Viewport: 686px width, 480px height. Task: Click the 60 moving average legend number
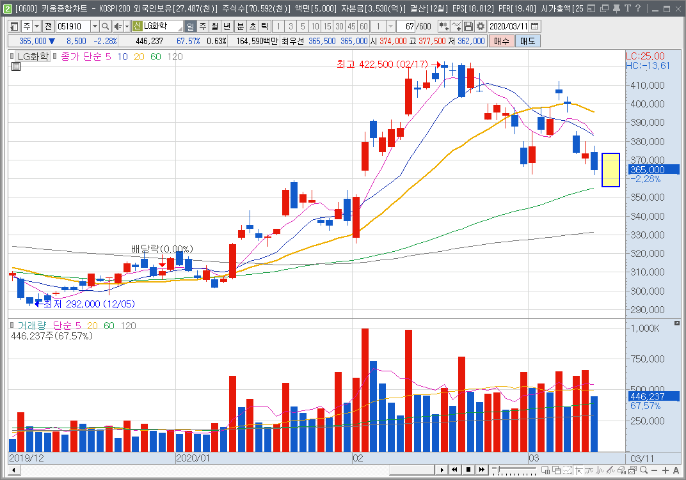[156, 56]
